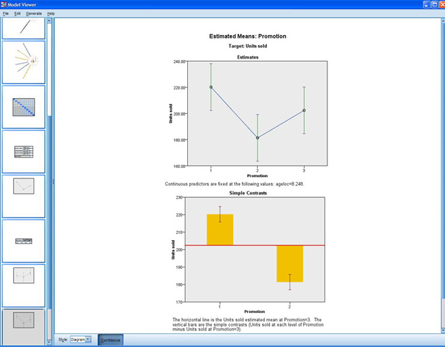The image size is (445, 347).
Task: Select the first line chart thumbnail
Action: tap(23, 196)
